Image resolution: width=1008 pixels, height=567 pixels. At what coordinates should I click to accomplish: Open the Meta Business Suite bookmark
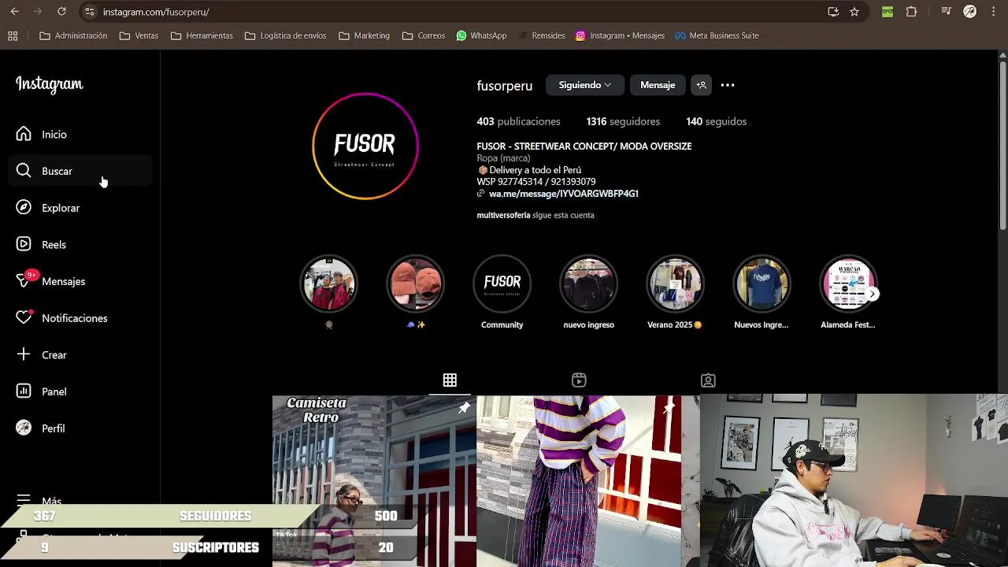(x=717, y=35)
